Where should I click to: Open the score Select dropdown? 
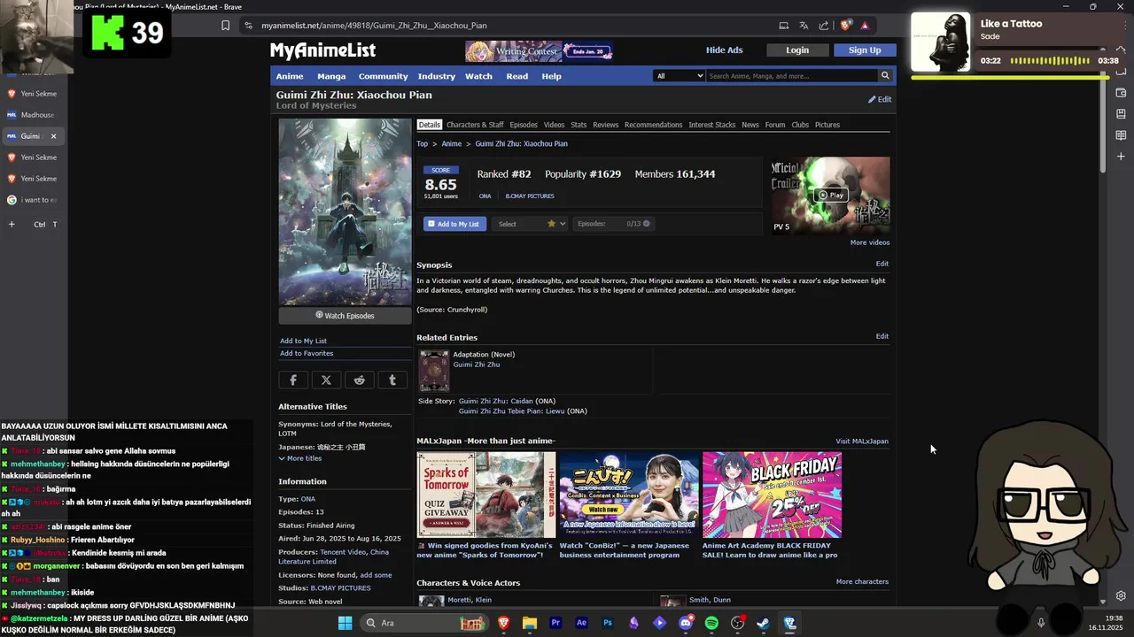click(531, 224)
